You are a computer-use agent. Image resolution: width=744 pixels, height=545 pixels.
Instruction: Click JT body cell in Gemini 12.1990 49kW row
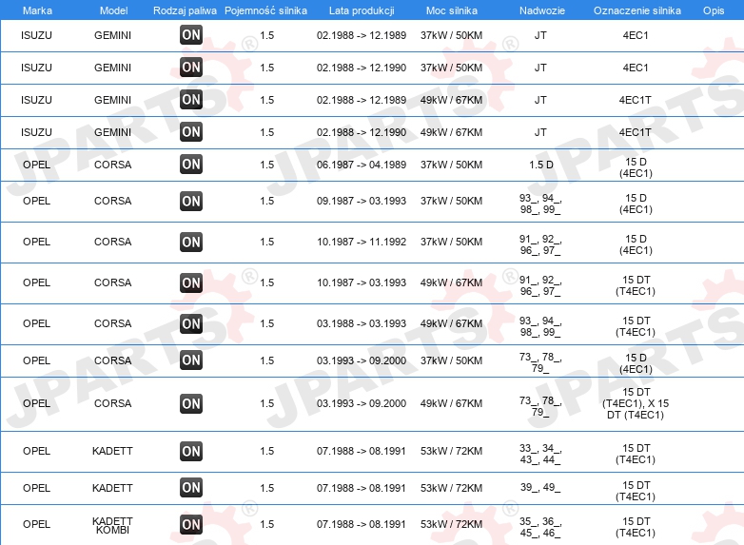(x=540, y=132)
